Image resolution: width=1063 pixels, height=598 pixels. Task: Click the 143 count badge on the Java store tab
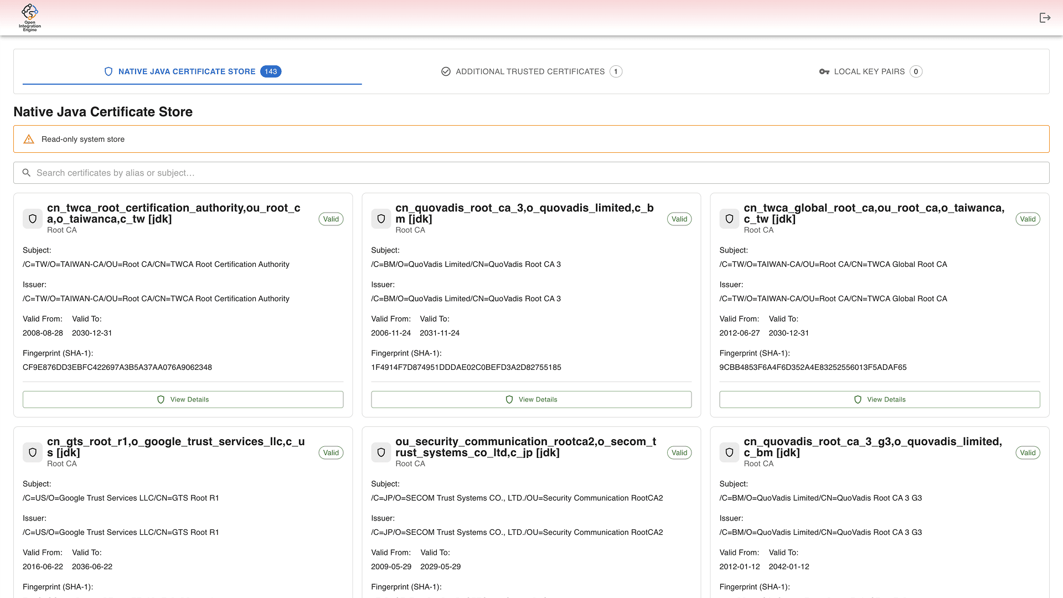(270, 71)
